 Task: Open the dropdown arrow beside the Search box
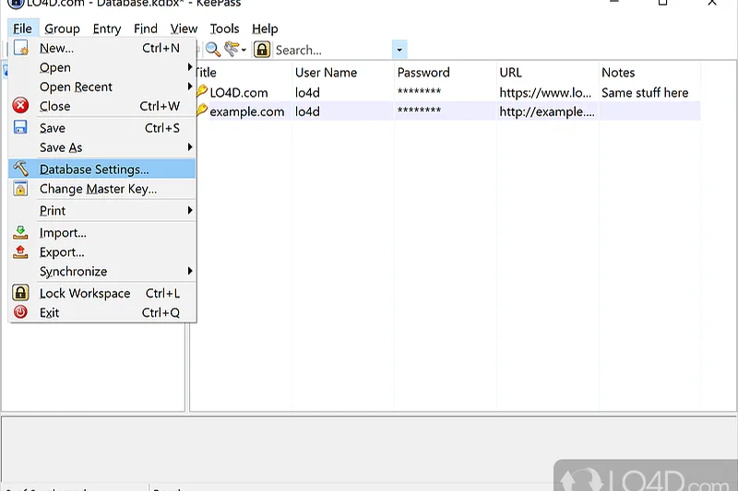click(399, 50)
